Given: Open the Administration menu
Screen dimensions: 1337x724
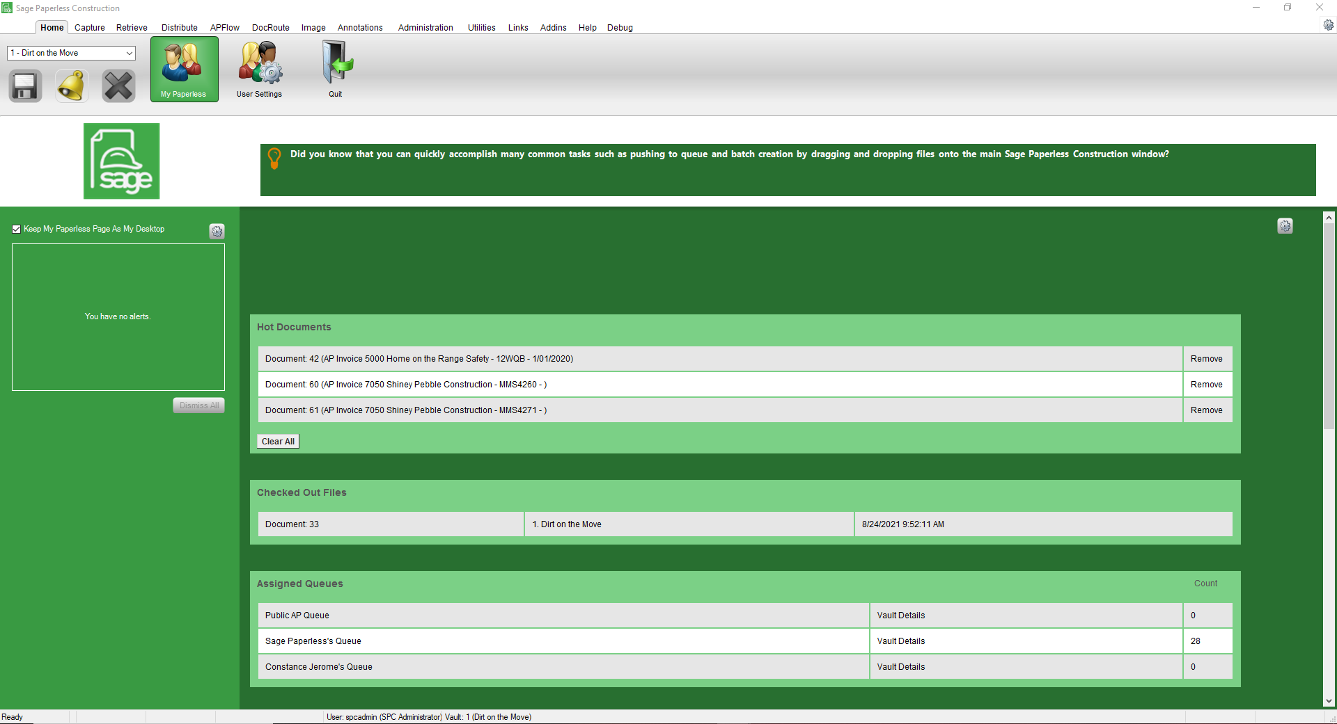Looking at the screenshot, I should [x=425, y=28].
